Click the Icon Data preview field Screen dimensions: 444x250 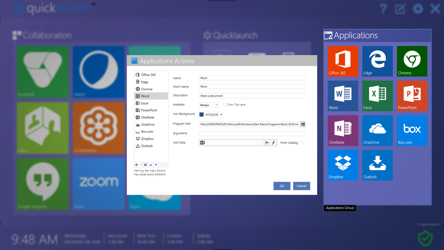[x=231, y=142]
